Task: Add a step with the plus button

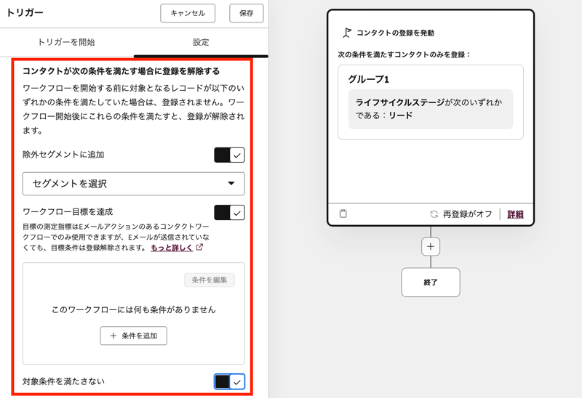Action: (431, 246)
